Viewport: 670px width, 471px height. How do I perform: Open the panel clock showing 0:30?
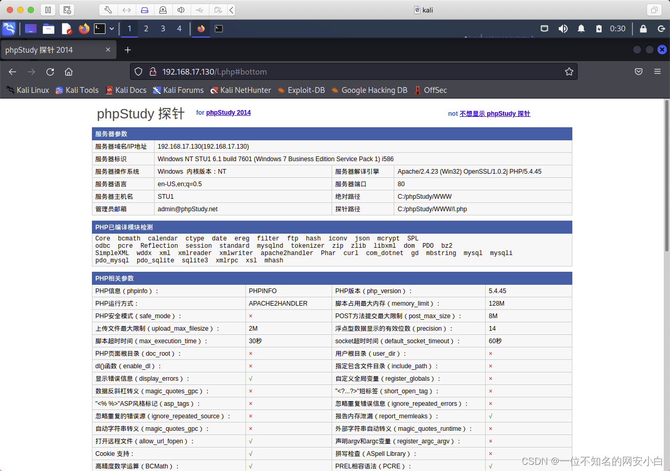(618, 29)
